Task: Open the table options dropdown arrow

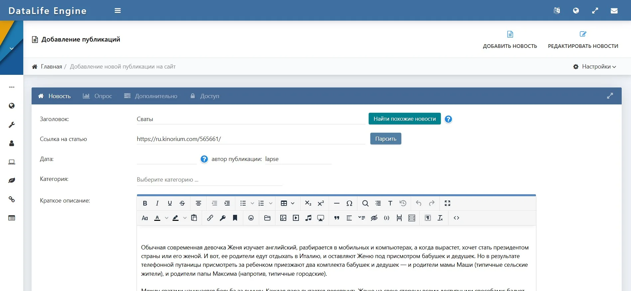Action: [x=293, y=203]
